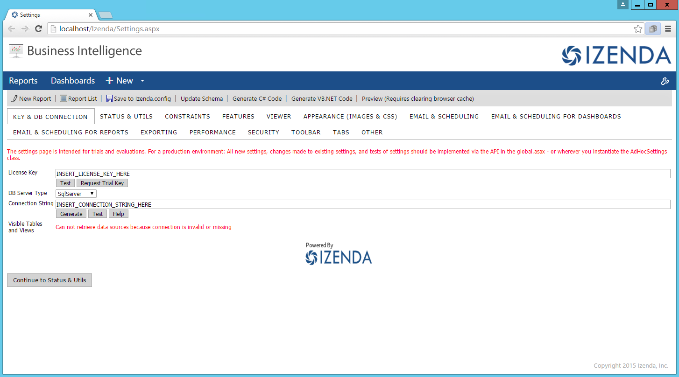
Task: Focus the License Key input field
Action: (363, 174)
